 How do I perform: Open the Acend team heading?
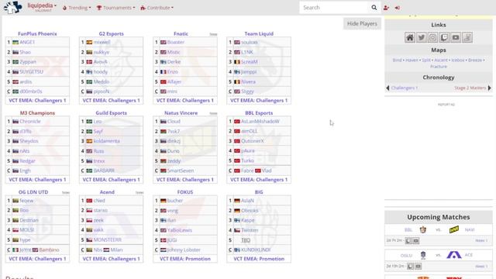click(107, 192)
